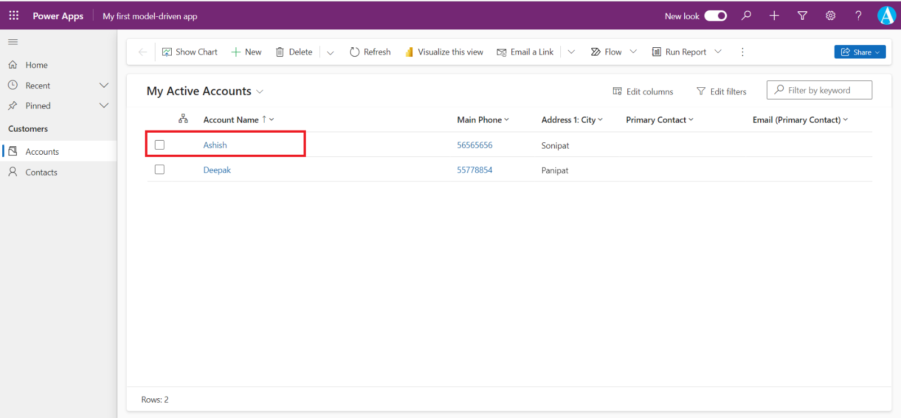Open Contacts in the left navigation
The image size is (901, 418).
coord(41,172)
